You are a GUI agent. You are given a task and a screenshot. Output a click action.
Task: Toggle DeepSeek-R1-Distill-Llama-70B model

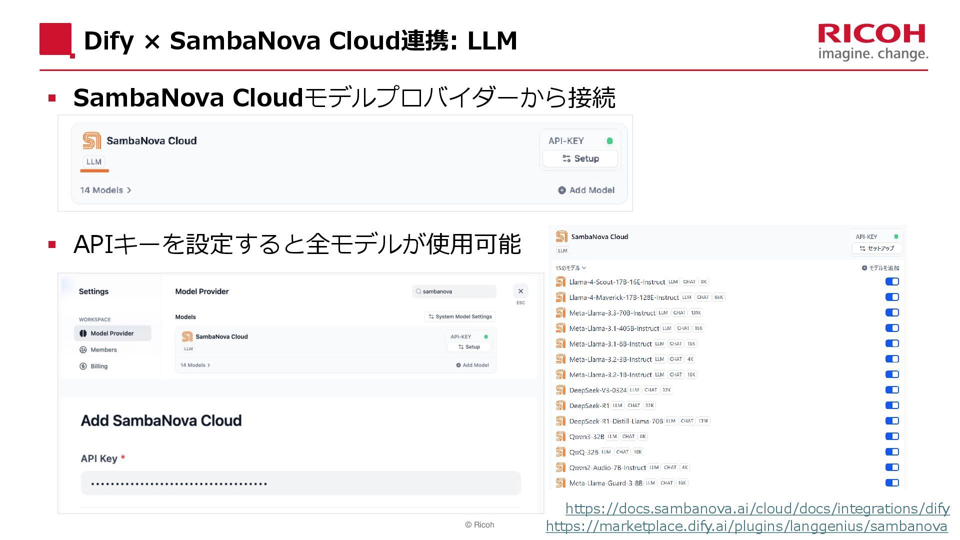892,421
